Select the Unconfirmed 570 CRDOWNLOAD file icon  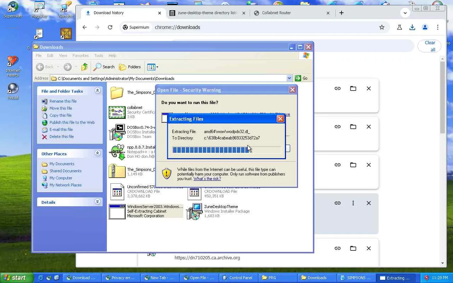click(117, 192)
